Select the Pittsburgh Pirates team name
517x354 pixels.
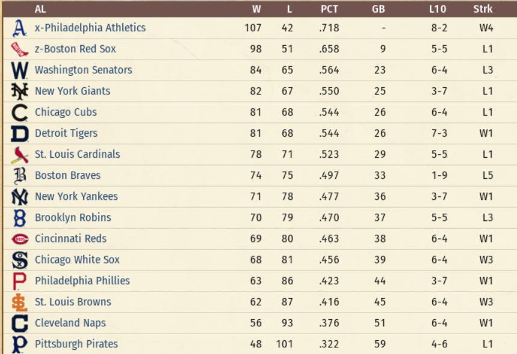[x=76, y=344]
